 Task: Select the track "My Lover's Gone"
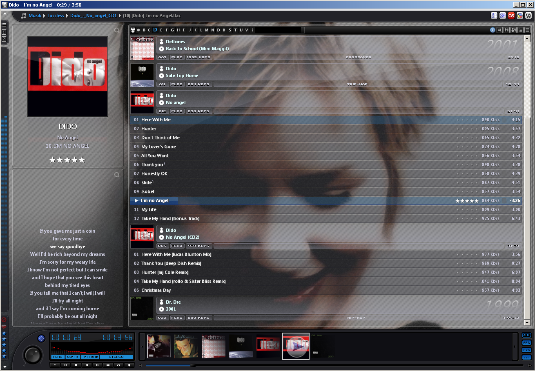[326, 147]
